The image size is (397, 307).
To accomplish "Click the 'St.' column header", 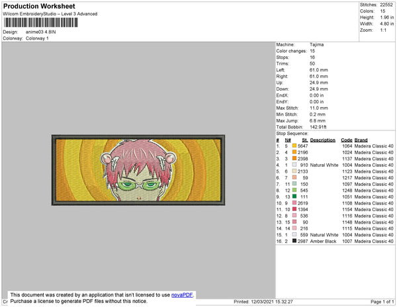I will (x=305, y=140).
